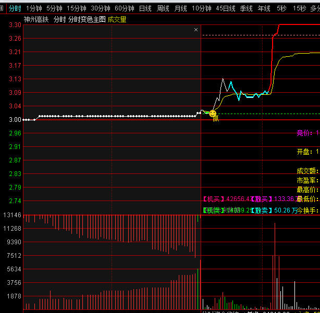
Task: Select the 5分钟 chart period
Action: [54, 8]
